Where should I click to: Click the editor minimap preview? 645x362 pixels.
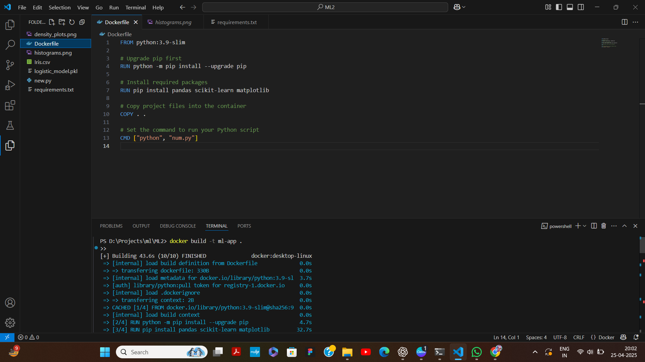(x=609, y=43)
